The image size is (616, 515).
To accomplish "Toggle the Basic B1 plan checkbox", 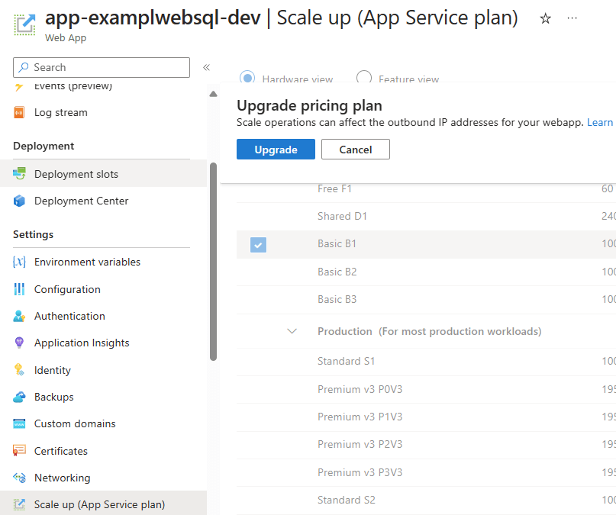I will 259,244.
